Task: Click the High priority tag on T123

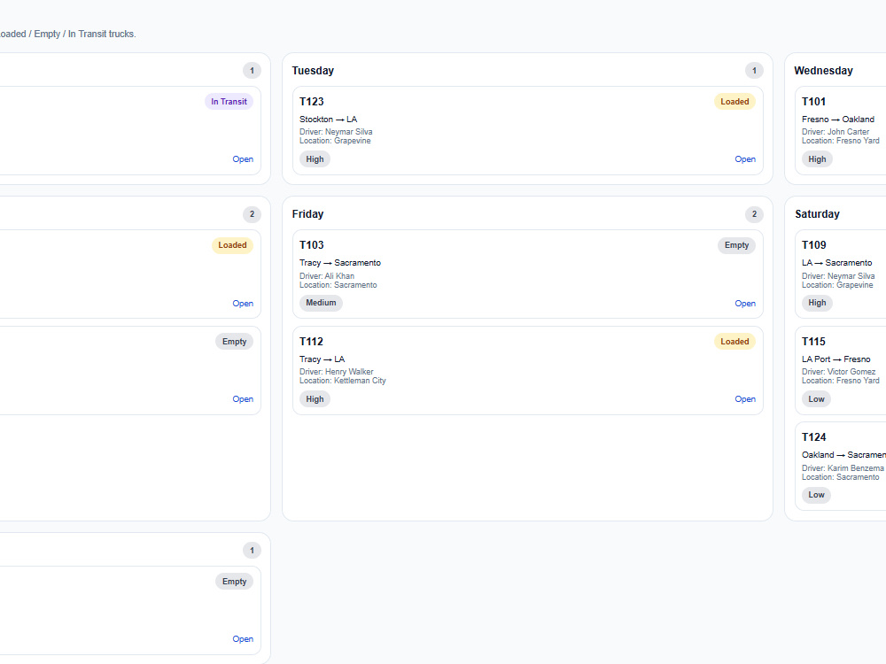Action: coord(315,159)
